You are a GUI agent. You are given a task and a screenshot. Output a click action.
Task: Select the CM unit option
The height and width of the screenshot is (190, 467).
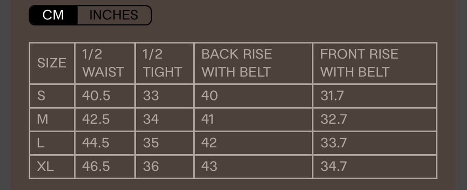coord(53,15)
